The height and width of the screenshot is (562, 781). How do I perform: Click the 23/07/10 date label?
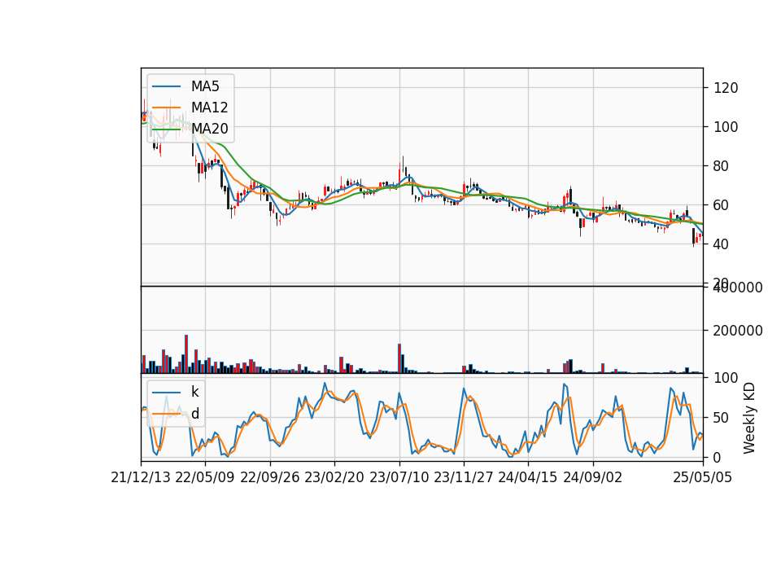(x=399, y=478)
